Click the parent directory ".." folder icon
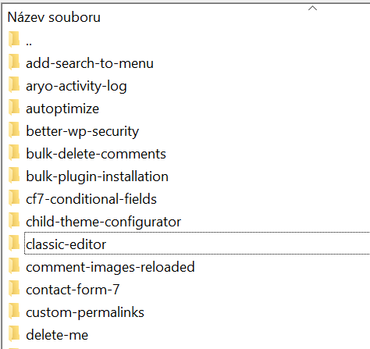Viewport: 370px width, 349px height. pyautogui.click(x=14, y=39)
